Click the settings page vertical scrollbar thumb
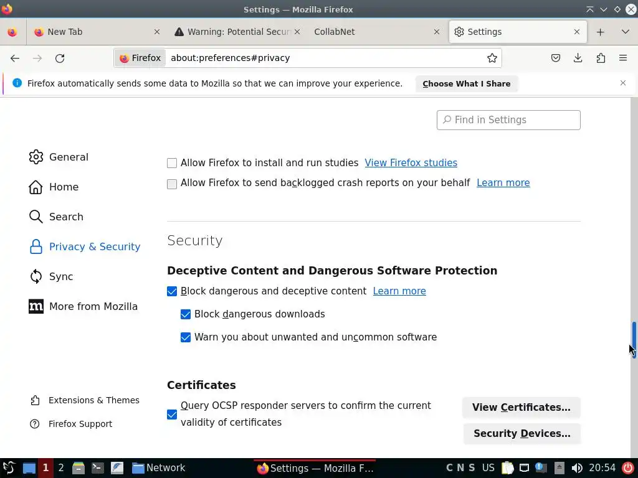 pos(634,339)
